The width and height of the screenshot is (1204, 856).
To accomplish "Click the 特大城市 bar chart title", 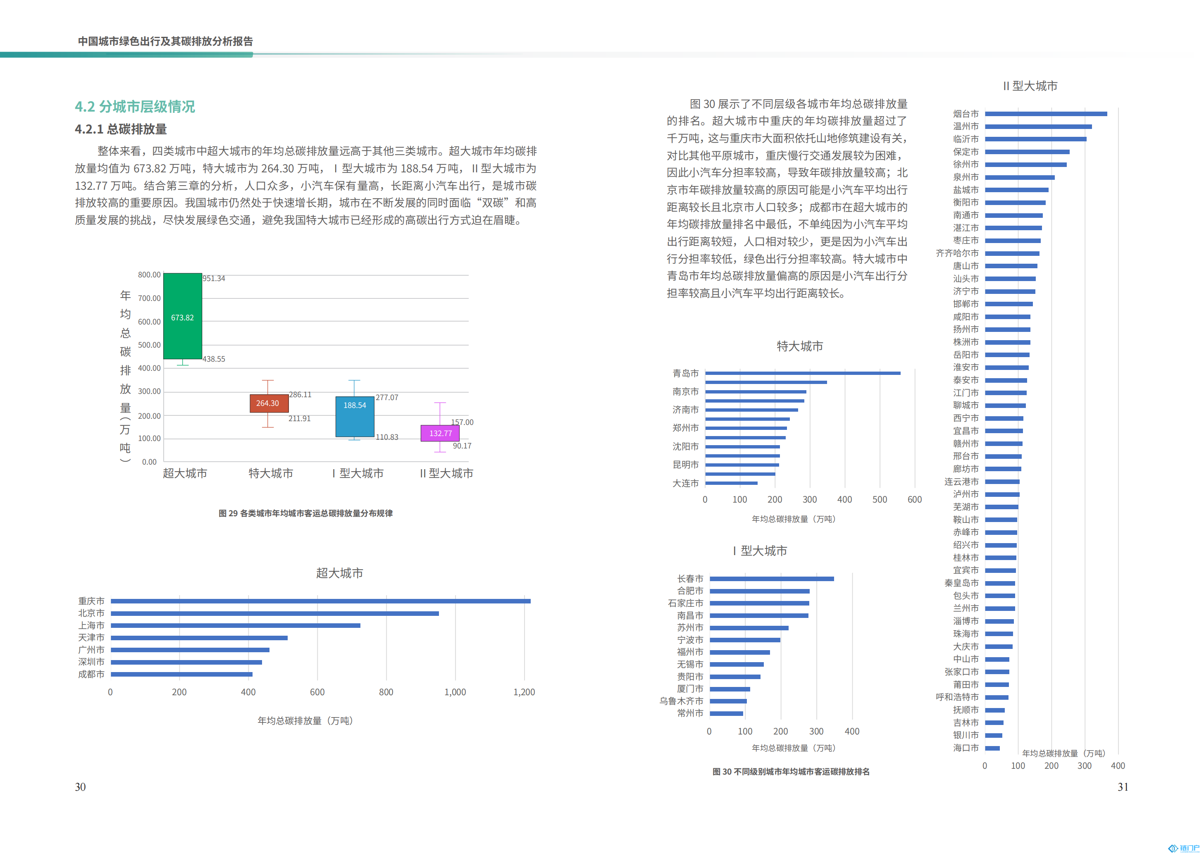I will click(800, 346).
